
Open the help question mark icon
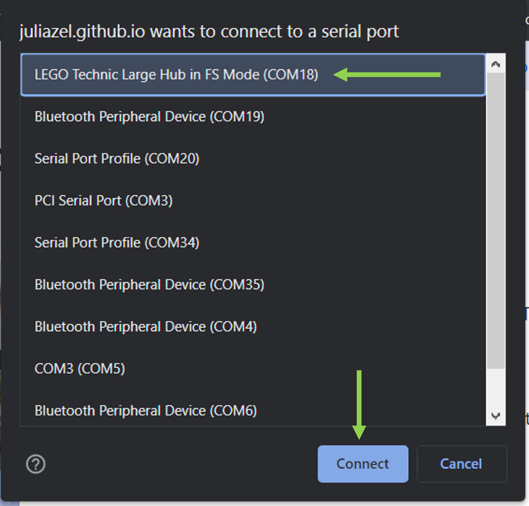click(x=36, y=464)
